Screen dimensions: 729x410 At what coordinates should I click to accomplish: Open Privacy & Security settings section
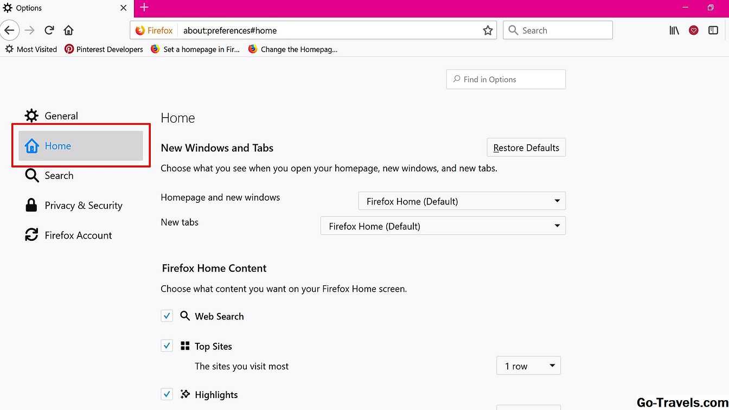[x=83, y=206]
